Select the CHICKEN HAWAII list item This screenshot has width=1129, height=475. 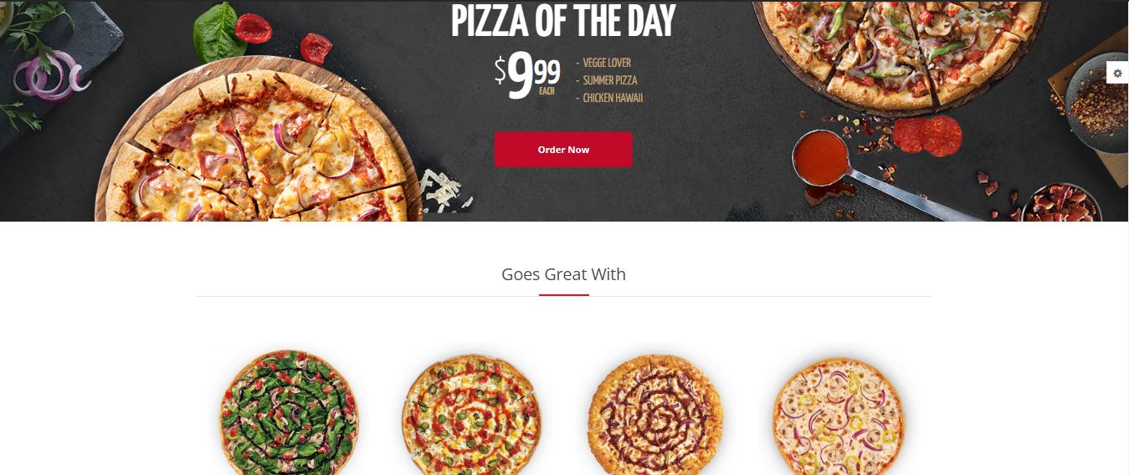point(609,98)
